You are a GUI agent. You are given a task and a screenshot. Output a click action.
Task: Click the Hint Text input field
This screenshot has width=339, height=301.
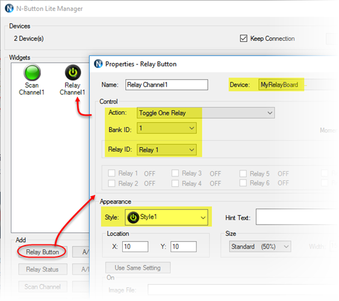pos(297,217)
